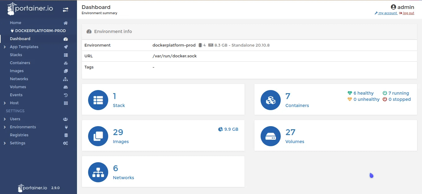This screenshot has height=194, width=422.
Task: Click the Images layers icon in sidebar
Action: tap(66, 71)
